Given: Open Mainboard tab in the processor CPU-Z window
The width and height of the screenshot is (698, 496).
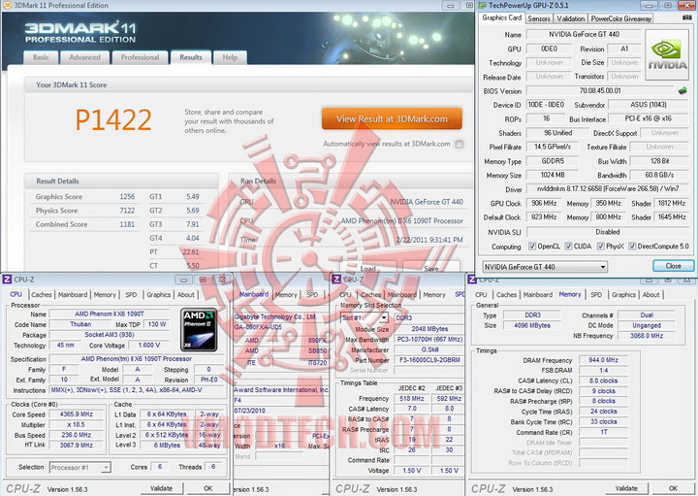Looking at the screenshot, I should 73,294.
